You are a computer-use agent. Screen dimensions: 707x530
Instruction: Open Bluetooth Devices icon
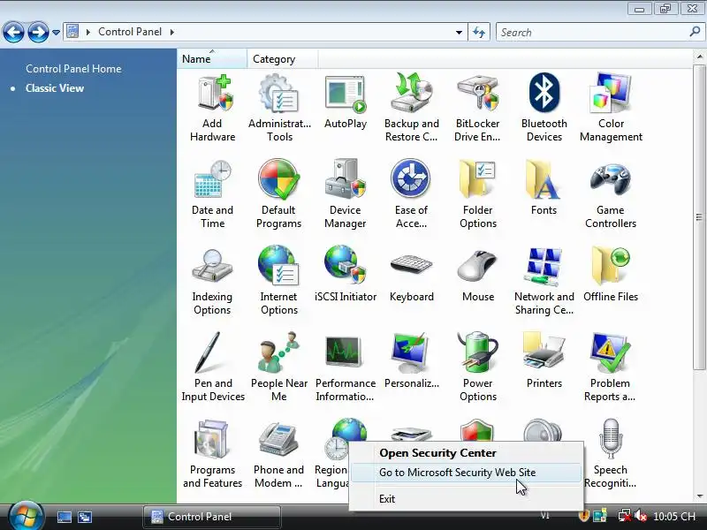pyautogui.click(x=544, y=108)
